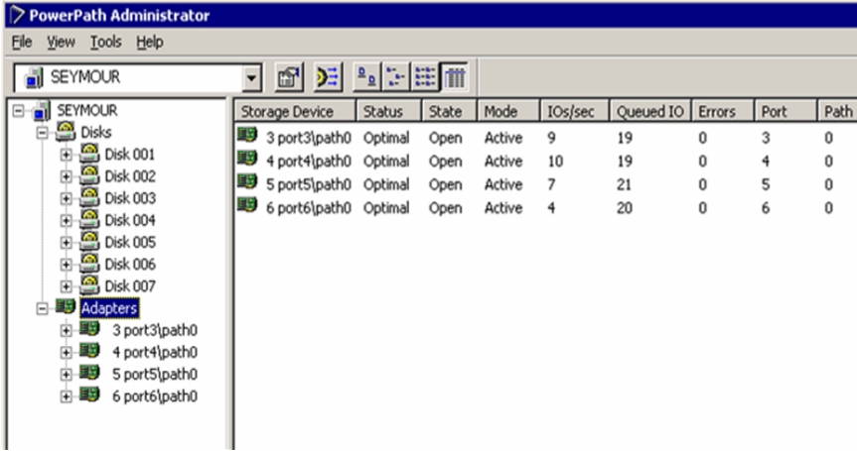Select the Adapters node in tree
The height and width of the screenshot is (451, 857).
pyautogui.click(x=109, y=308)
